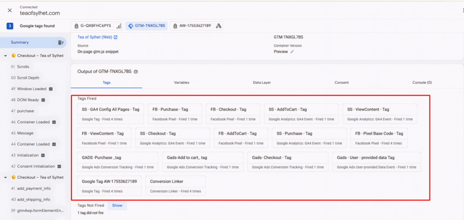This screenshot has width=464, height=220.
Task: Show the tags that did not fire
Action: pyautogui.click(x=117, y=206)
